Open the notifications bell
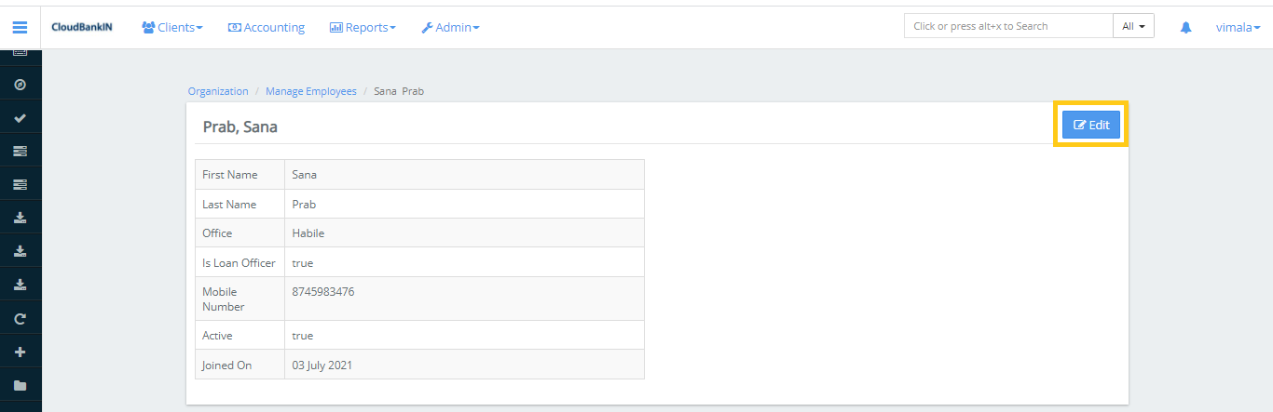The width and height of the screenshot is (1273, 412). coord(1185,28)
